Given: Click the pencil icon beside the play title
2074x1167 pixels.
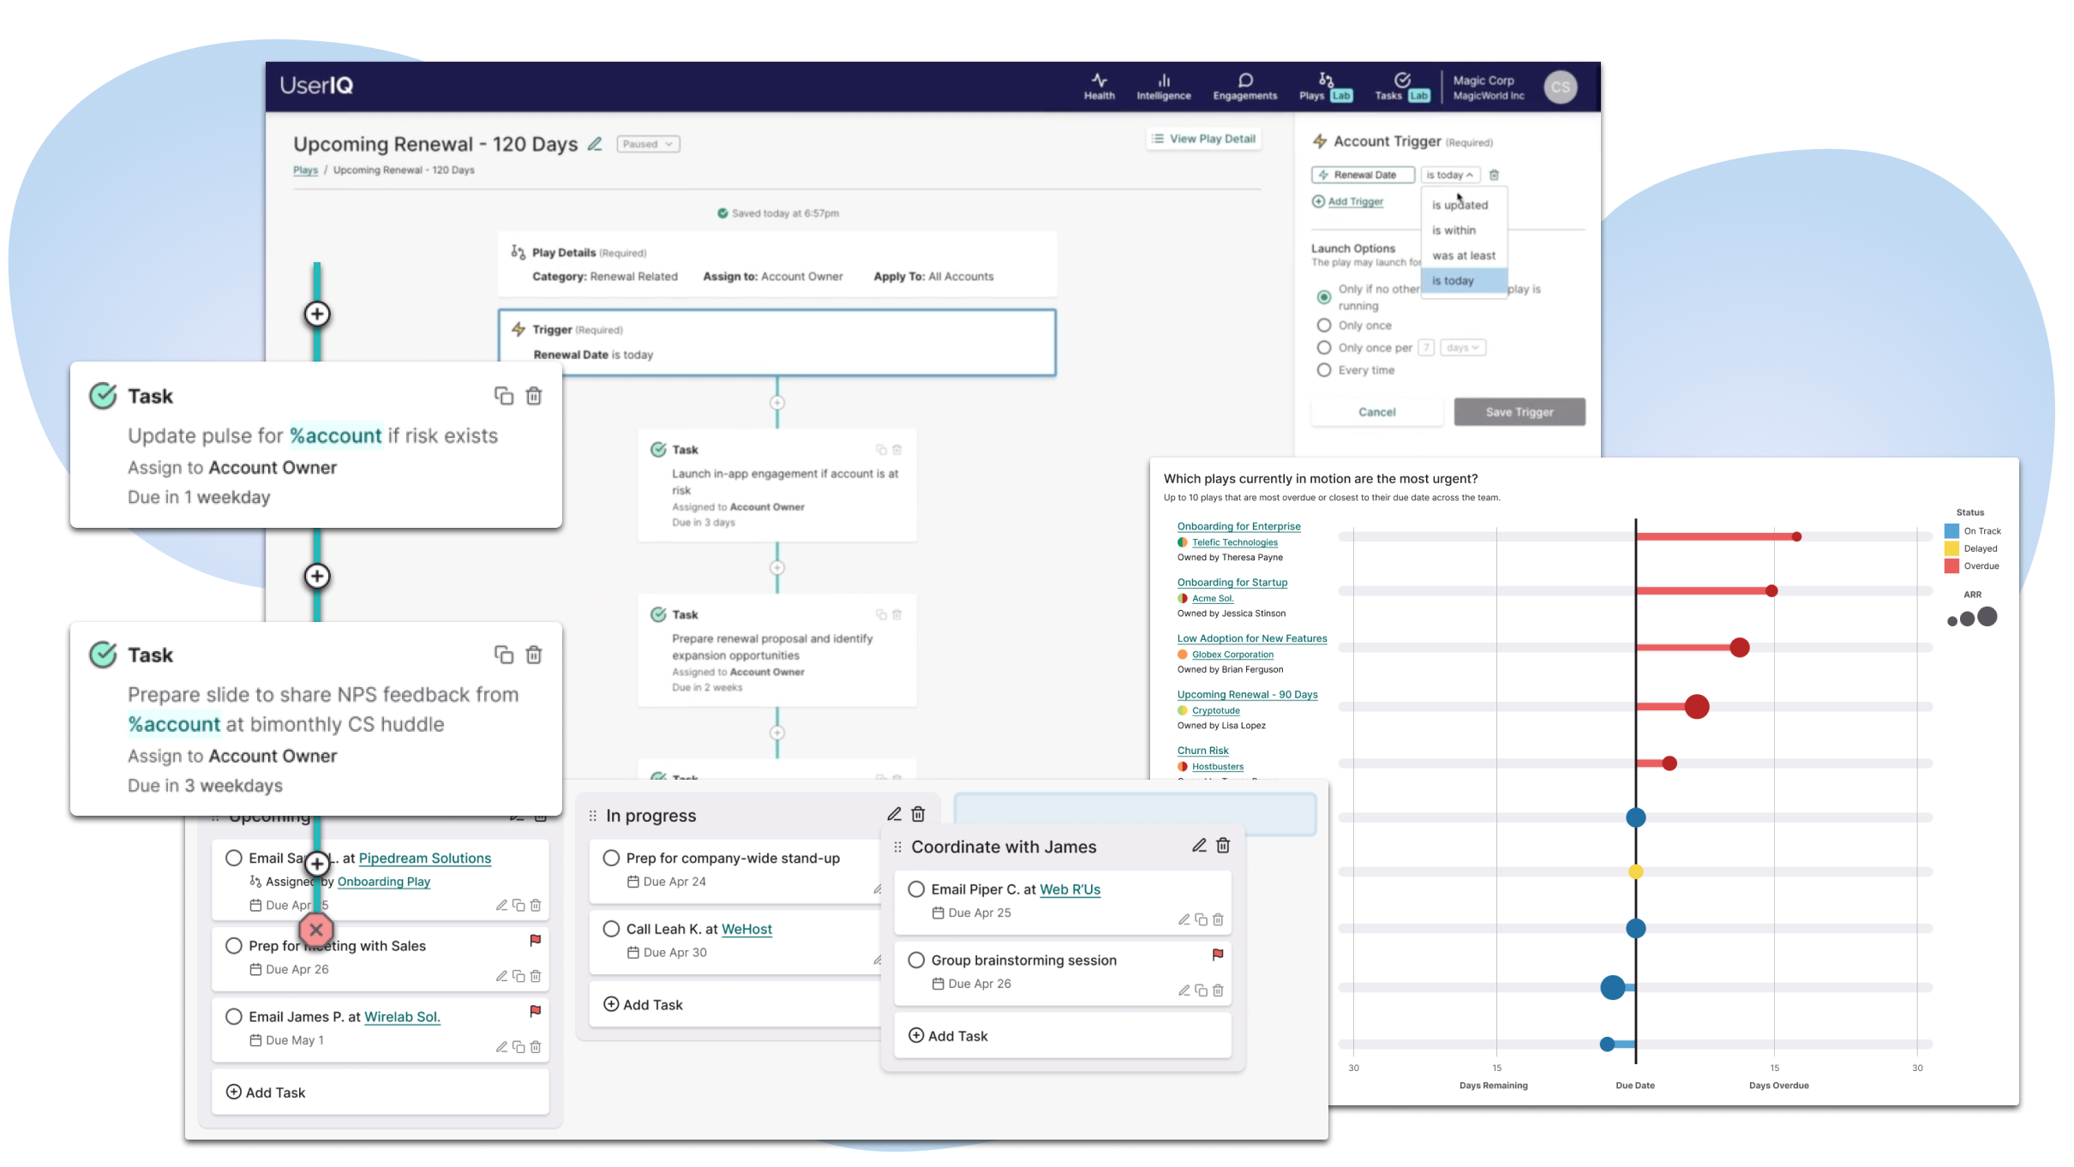Looking at the screenshot, I should point(595,144).
